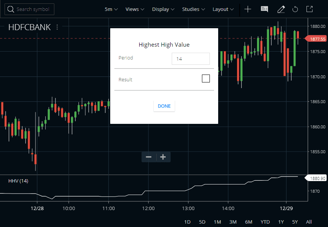Click the plus icon to add a comparison
Image resolution: width=328 pixels, height=227 pixels.
(x=248, y=9)
